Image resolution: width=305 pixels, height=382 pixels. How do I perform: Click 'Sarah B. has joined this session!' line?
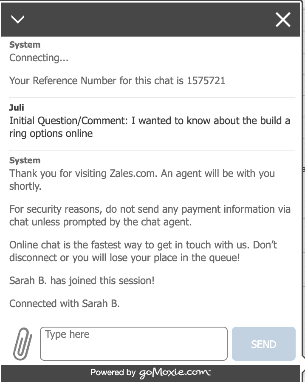click(x=82, y=281)
